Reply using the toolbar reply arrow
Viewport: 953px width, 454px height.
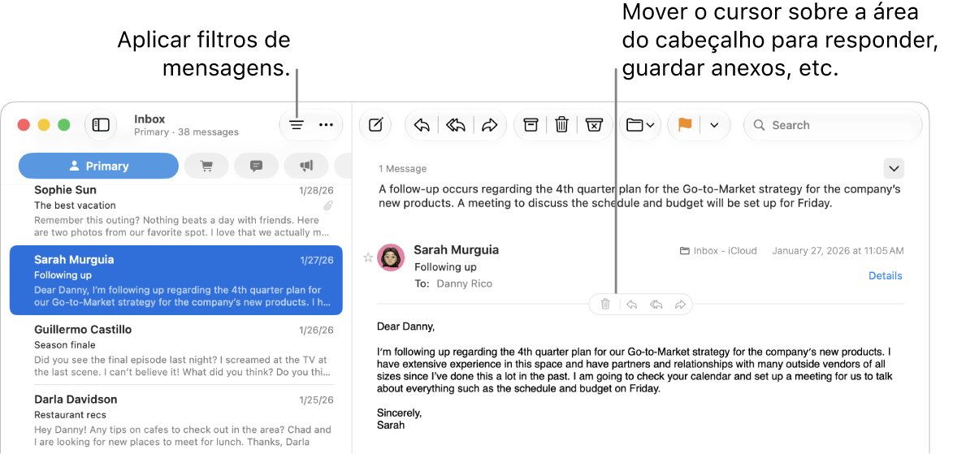(x=421, y=125)
